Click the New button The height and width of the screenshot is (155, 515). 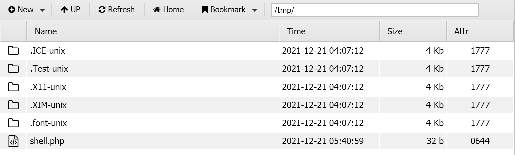(x=22, y=10)
